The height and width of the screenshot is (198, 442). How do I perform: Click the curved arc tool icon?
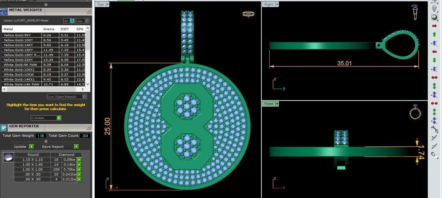(434, 129)
